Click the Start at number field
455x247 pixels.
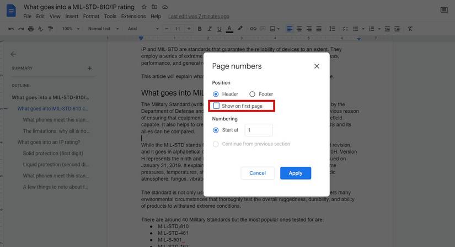point(258,130)
